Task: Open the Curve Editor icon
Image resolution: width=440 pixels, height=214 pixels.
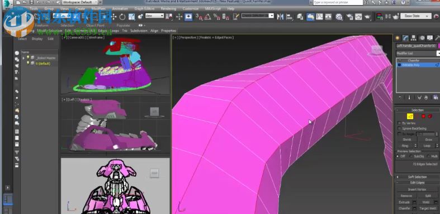Action: click(x=320, y=17)
